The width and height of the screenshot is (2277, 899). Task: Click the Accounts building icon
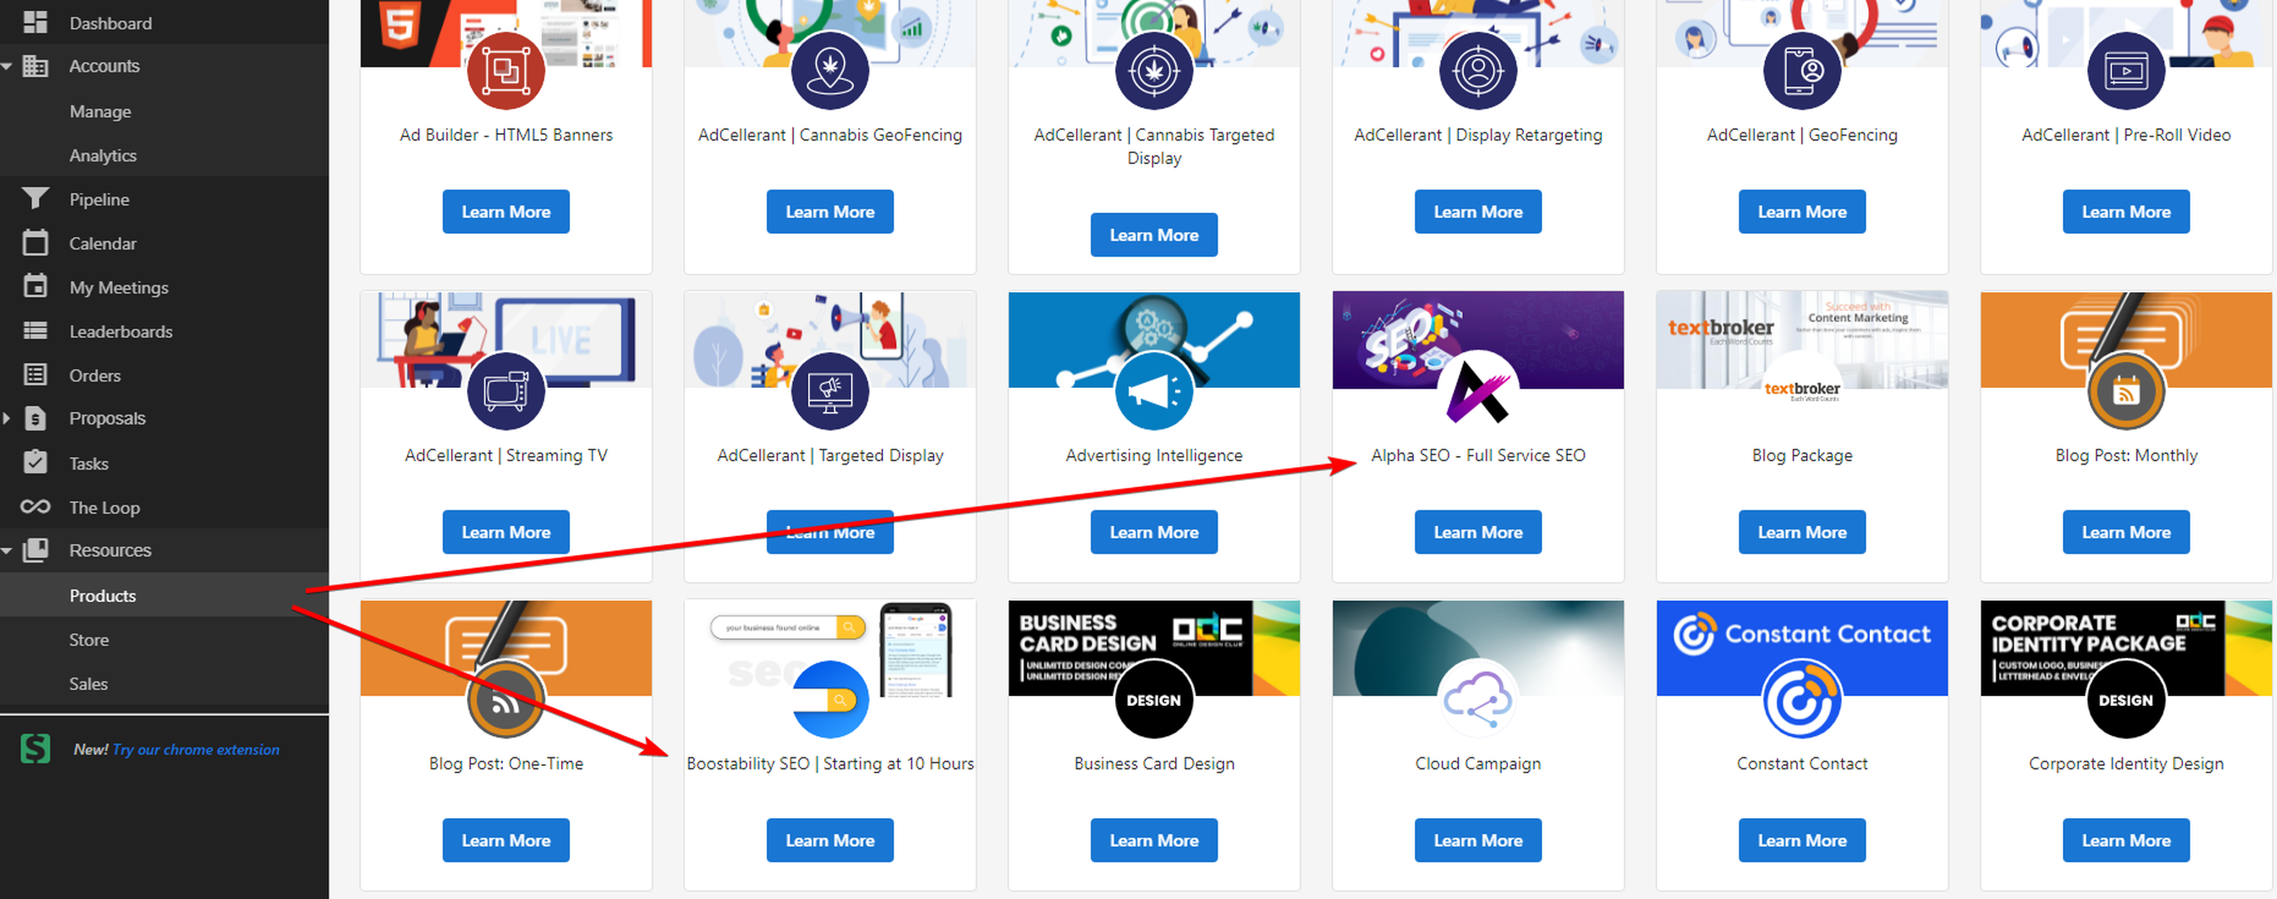click(x=35, y=66)
